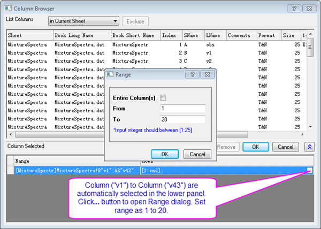Check the Entire Column(s) checkbox
The height and width of the screenshot is (229, 321).
coord(163,98)
